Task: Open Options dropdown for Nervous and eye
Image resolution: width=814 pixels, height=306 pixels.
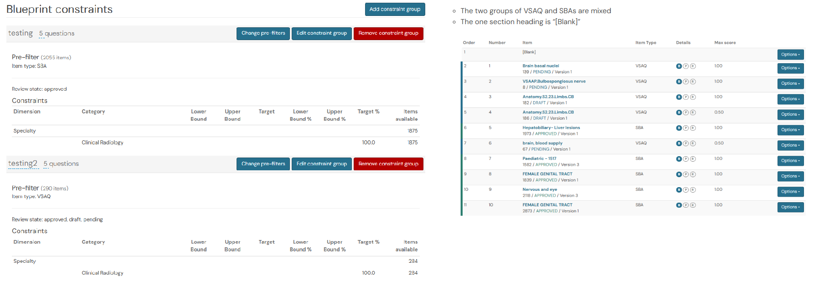Action: pos(790,192)
